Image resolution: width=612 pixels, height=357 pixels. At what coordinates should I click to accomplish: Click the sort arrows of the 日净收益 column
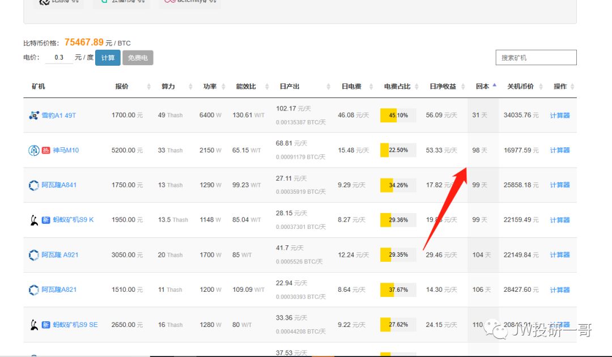pos(463,87)
